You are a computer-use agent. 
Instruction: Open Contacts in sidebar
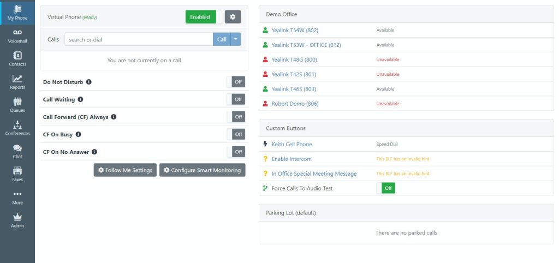point(17,59)
